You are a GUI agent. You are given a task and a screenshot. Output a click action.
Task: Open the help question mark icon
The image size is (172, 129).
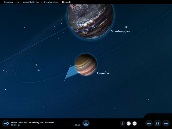pyautogui.click(x=123, y=124)
